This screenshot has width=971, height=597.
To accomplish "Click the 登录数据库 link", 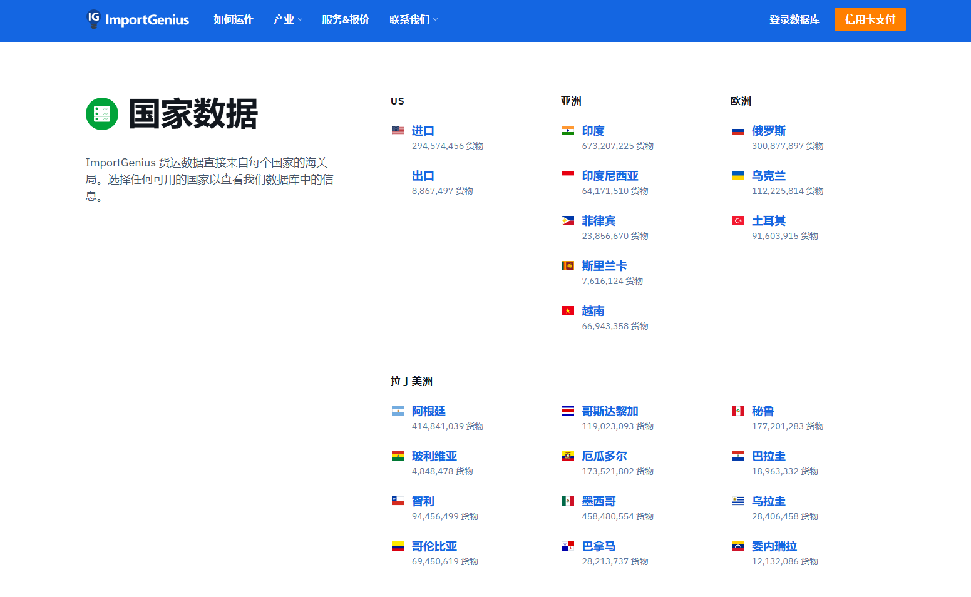I will 794,20.
